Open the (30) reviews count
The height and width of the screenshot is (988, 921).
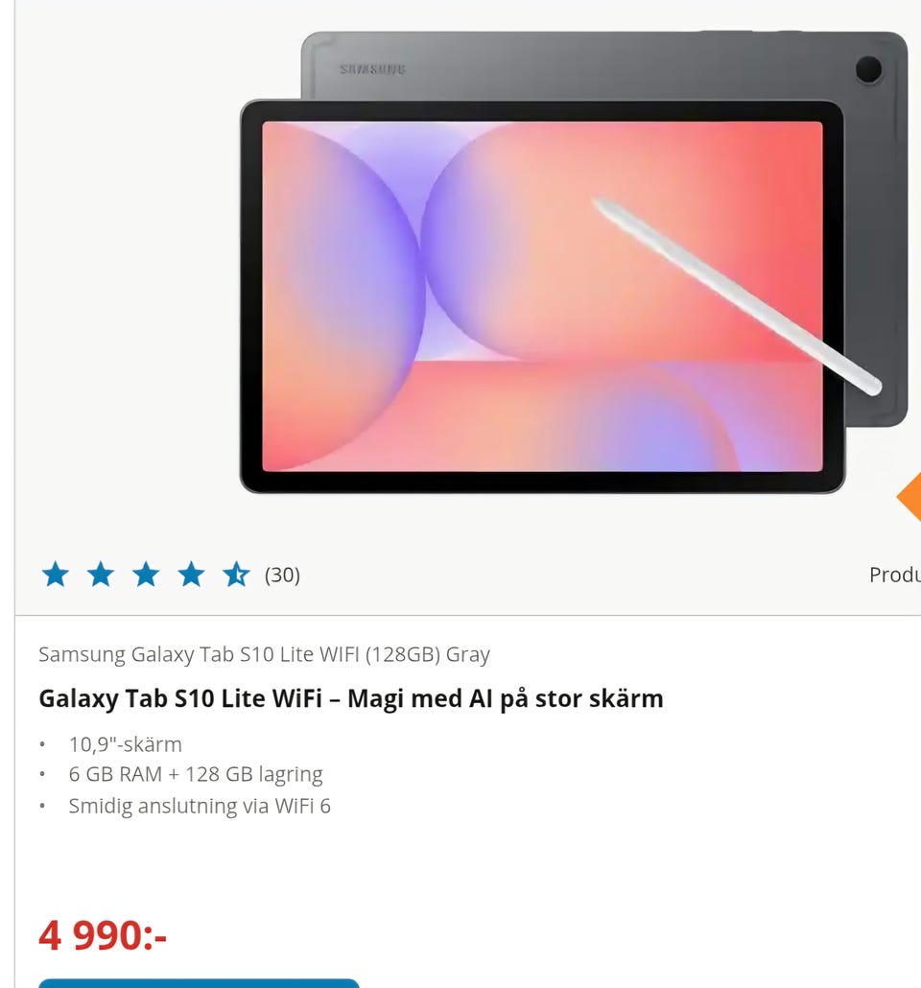[282, 576]
